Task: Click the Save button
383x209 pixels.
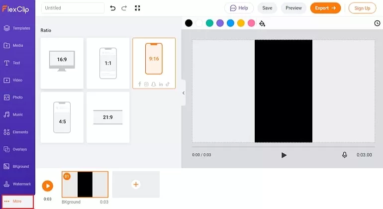Action: point(267,8)
